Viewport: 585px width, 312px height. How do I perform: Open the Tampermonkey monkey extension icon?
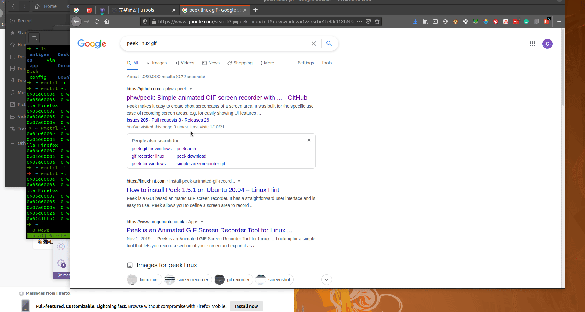pos(456,21)
